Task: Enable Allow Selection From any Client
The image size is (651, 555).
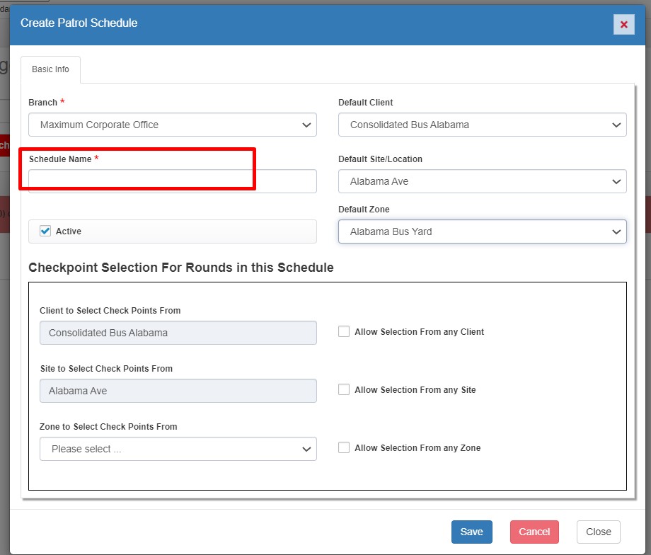Action: click(x=344, y=331)
